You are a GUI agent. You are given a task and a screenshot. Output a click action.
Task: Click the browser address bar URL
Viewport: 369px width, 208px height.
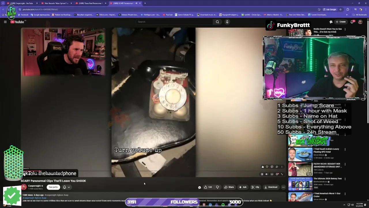click(40, 9)
